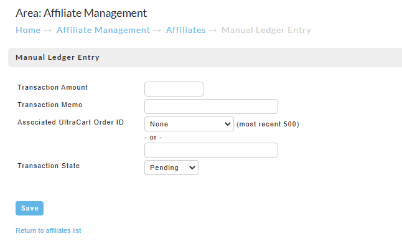
Task: Click the Associated UltraCart Order ID label
Action: [70, 122]
